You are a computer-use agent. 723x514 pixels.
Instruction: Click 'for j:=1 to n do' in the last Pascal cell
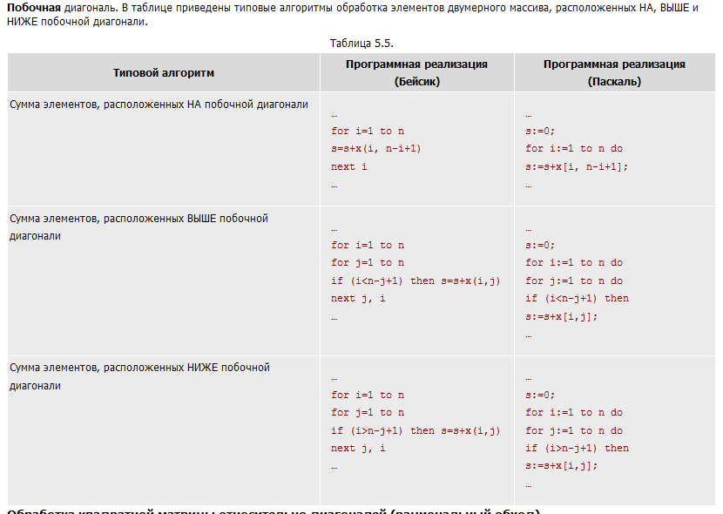(574, 430)
